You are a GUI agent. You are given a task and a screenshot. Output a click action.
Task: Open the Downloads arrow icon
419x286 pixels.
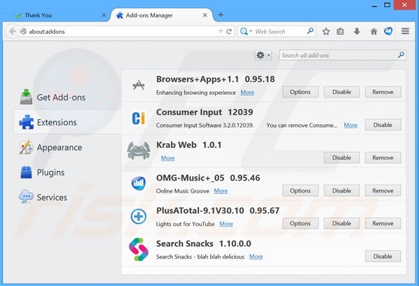tap(357, 31)
